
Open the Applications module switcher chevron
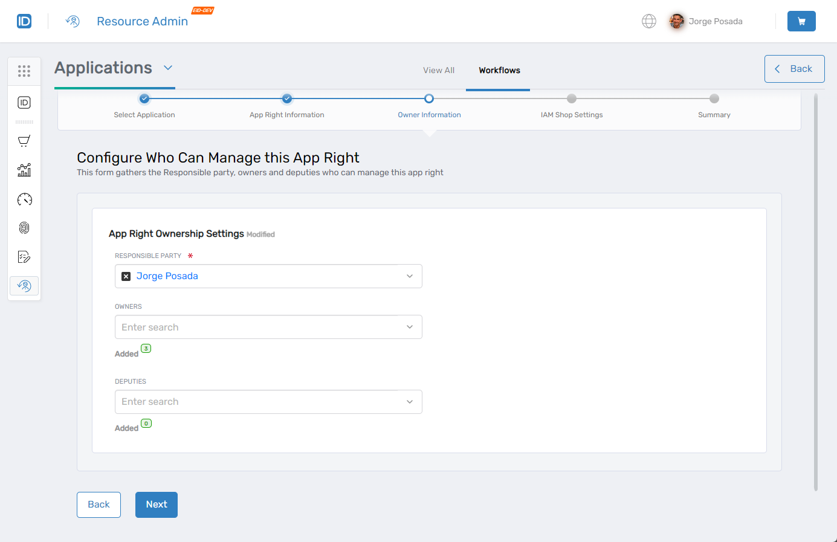click(x=168, y=68)
